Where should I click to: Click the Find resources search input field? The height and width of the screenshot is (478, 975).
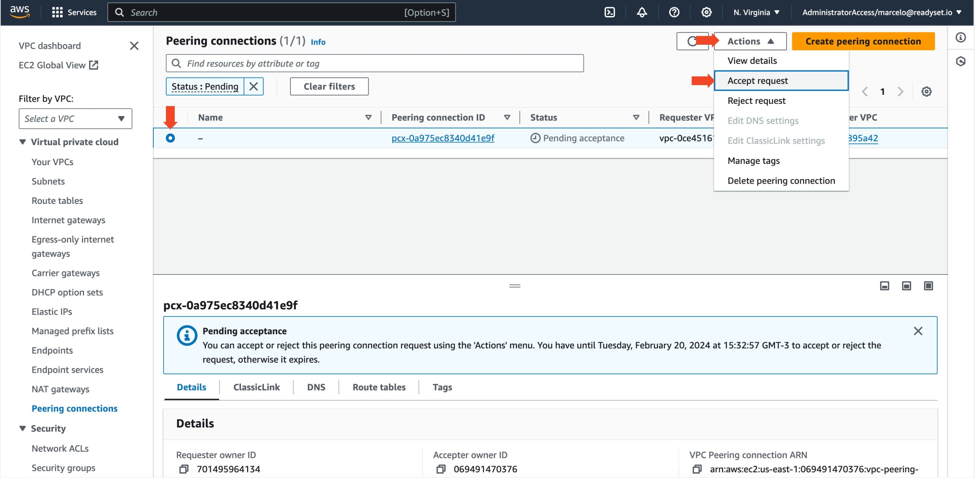click(x=374, y=63)
